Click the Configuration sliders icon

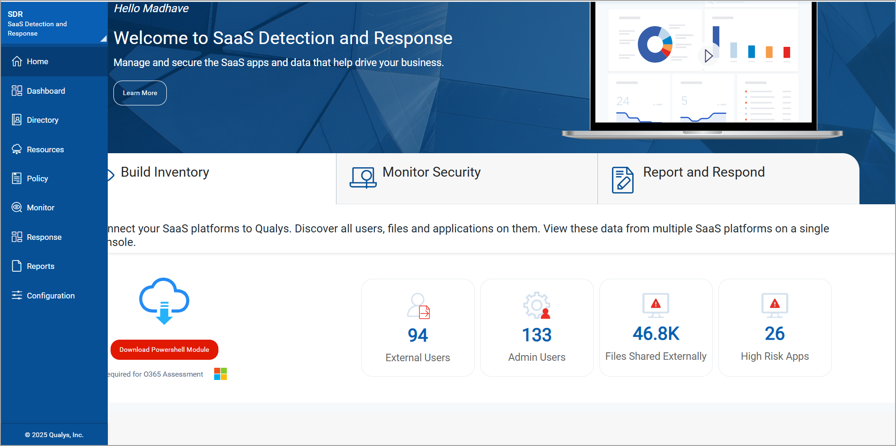[17, 295]
